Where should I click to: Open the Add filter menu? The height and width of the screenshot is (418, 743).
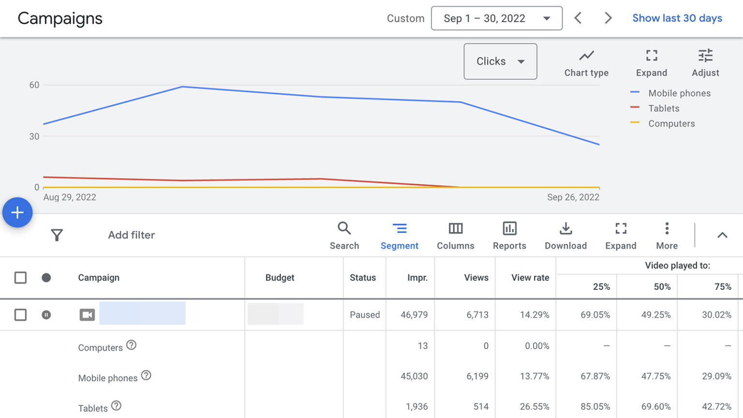tap(131, 235)
